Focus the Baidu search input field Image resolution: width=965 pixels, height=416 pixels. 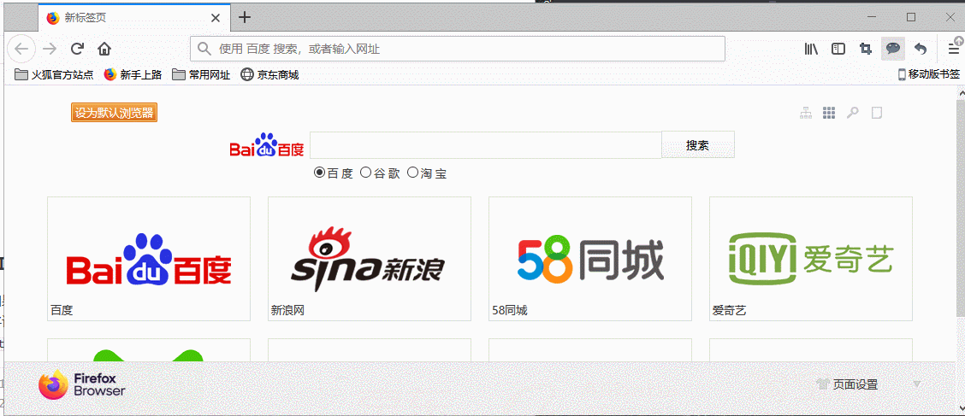[486, 145]
